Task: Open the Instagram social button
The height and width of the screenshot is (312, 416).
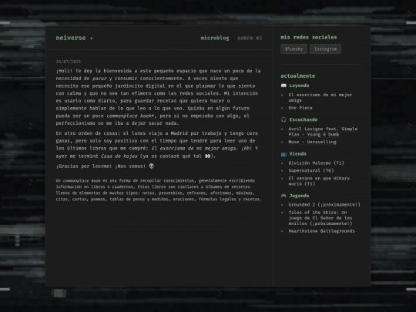Action: pyautogui.click(x=325, y=49)
